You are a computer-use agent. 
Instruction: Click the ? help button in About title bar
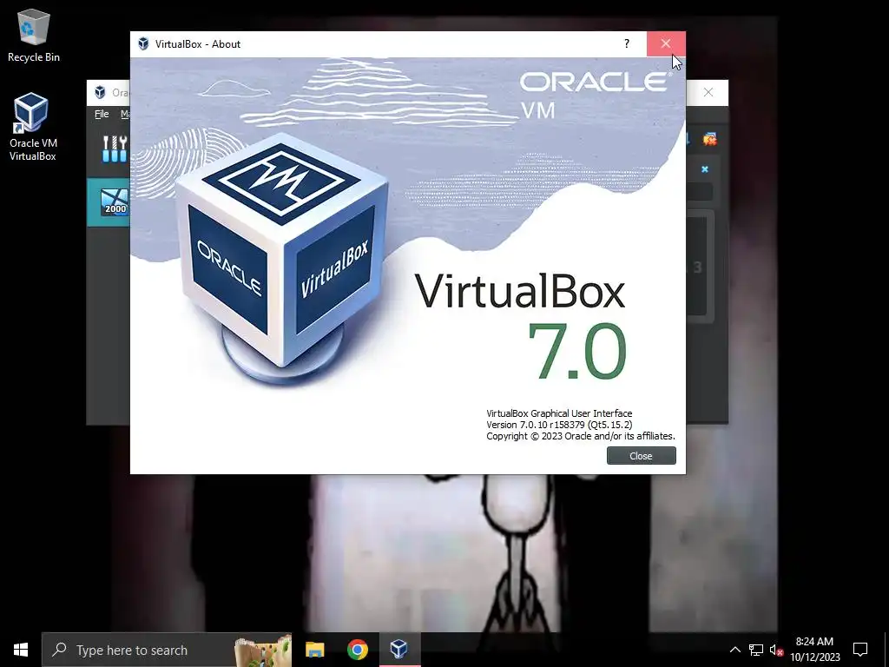pos(627,43)
